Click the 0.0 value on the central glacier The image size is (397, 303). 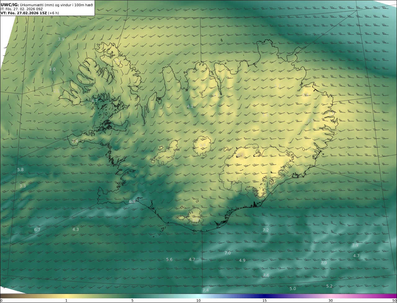pyautogui.click(x=202, y=145)
